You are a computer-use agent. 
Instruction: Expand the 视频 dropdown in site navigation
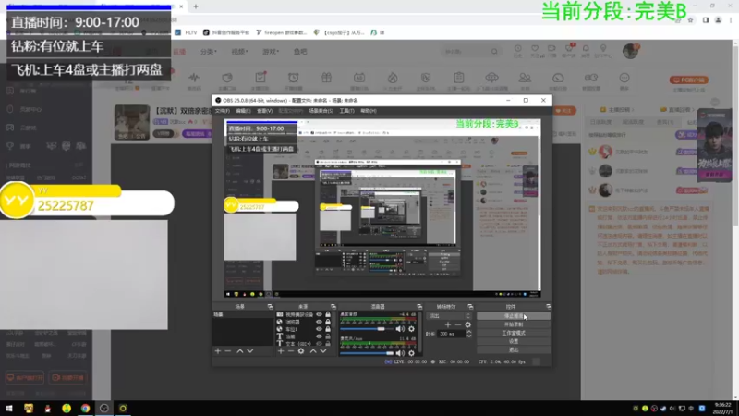tap(239, 52)
